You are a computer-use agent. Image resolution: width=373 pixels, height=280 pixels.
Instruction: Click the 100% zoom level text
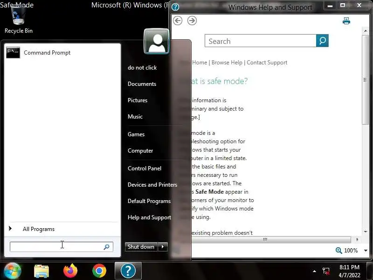tap(351, 251)
